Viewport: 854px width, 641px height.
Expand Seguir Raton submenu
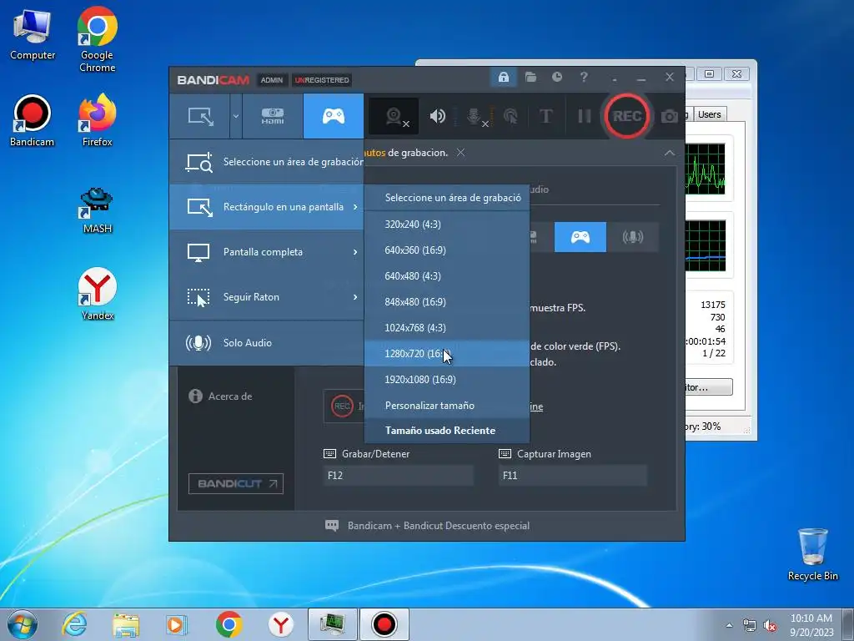(x=266, y=297)
